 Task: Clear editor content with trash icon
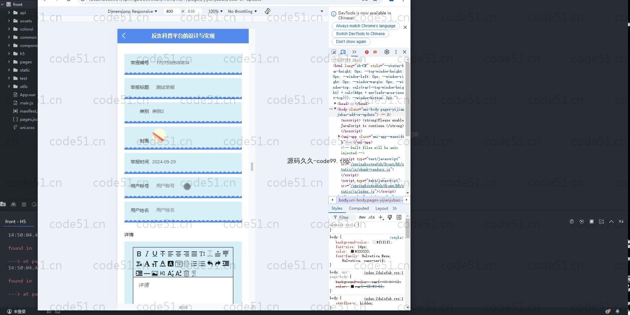pyautogui.click(x=186, y=273)
